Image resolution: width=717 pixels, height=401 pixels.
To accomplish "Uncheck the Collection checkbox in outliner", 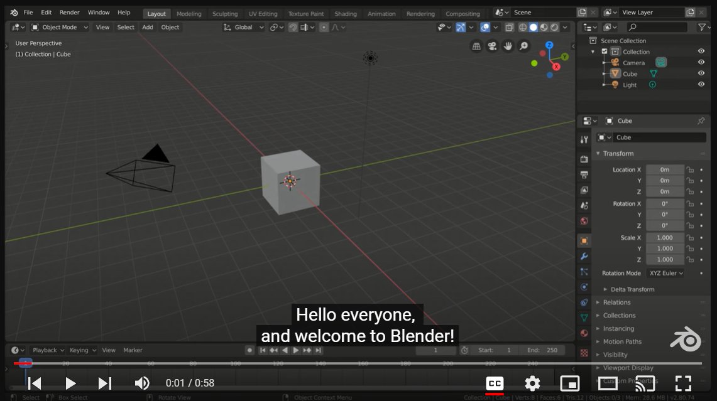I will (x=605, y=51).
